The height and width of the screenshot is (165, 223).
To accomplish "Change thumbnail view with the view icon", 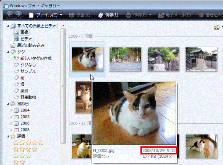I will pos(217,27).
